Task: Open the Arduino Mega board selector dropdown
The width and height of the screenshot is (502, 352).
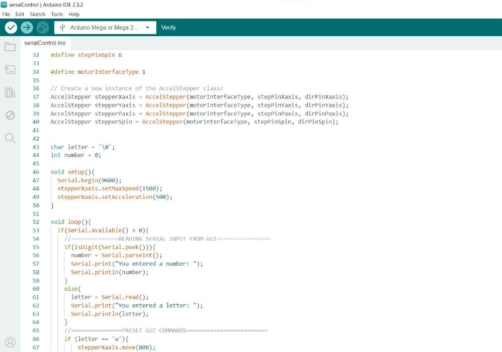Action: pos(105,28)
